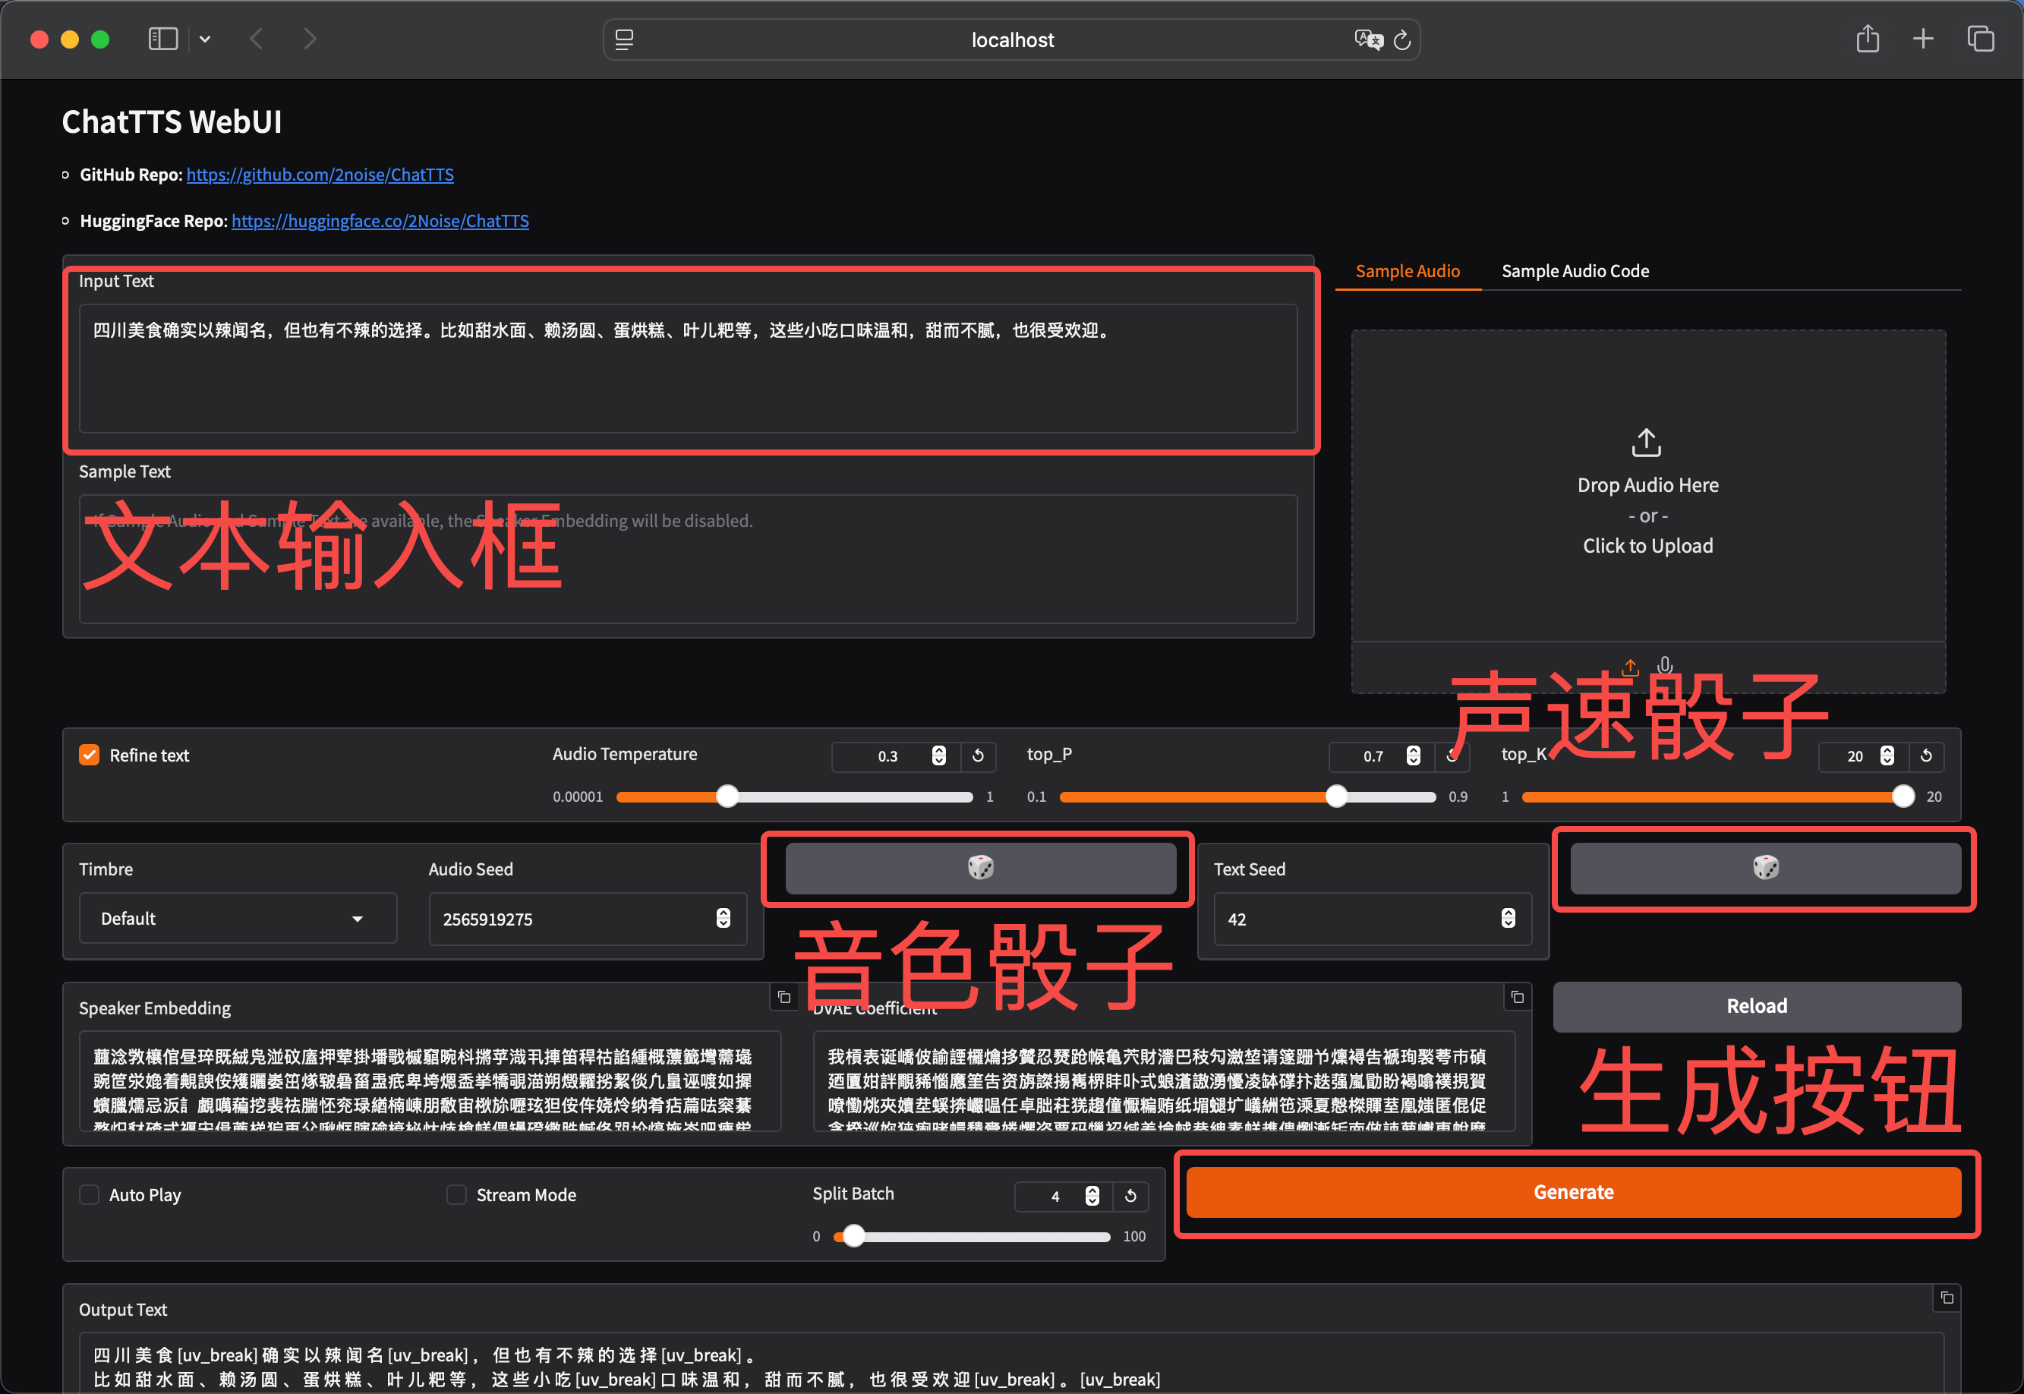Click the Output Text area

[x=1011, y=1363]
